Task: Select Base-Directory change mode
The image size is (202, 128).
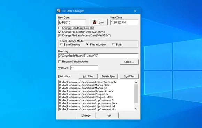Action: [x=61, y=44]
